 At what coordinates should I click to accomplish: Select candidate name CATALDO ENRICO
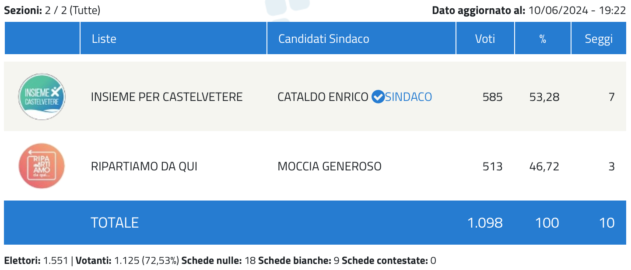(323, 97)
